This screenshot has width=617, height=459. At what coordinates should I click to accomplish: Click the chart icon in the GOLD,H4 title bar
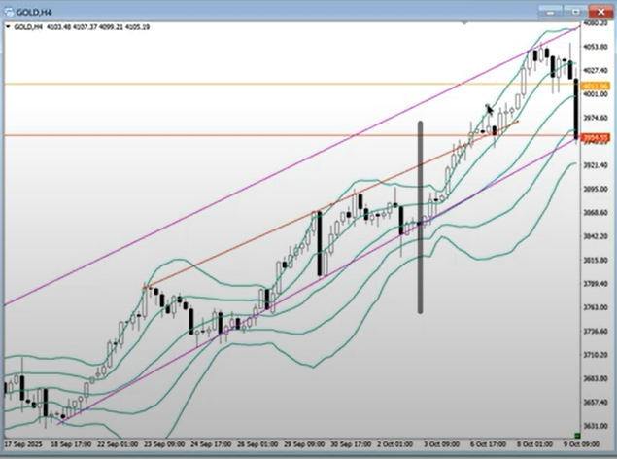coord(8,9)
